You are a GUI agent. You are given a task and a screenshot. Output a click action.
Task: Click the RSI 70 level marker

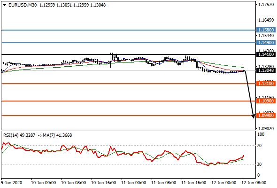click(x=259, y=146)
